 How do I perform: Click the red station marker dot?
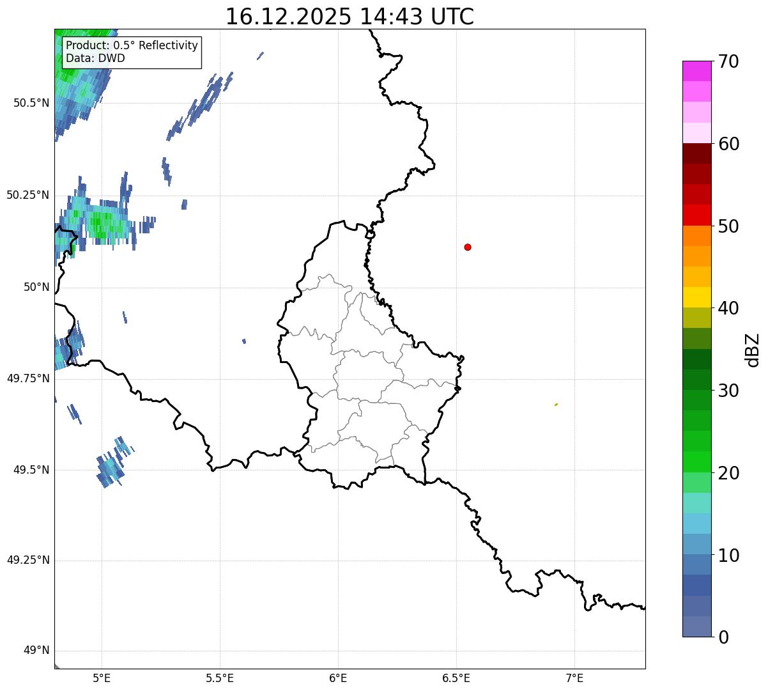pyautogui.click(x=468, y=247)
